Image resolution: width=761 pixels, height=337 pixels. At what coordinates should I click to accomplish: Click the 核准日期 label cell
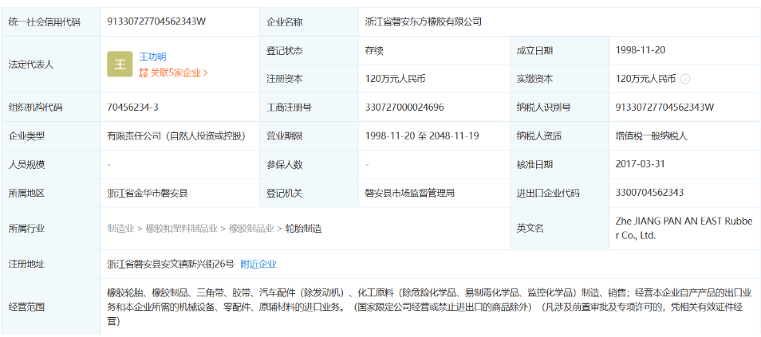(559, 165)
